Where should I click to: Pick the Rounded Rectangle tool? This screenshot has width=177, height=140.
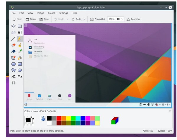click(x=14, y=64)
